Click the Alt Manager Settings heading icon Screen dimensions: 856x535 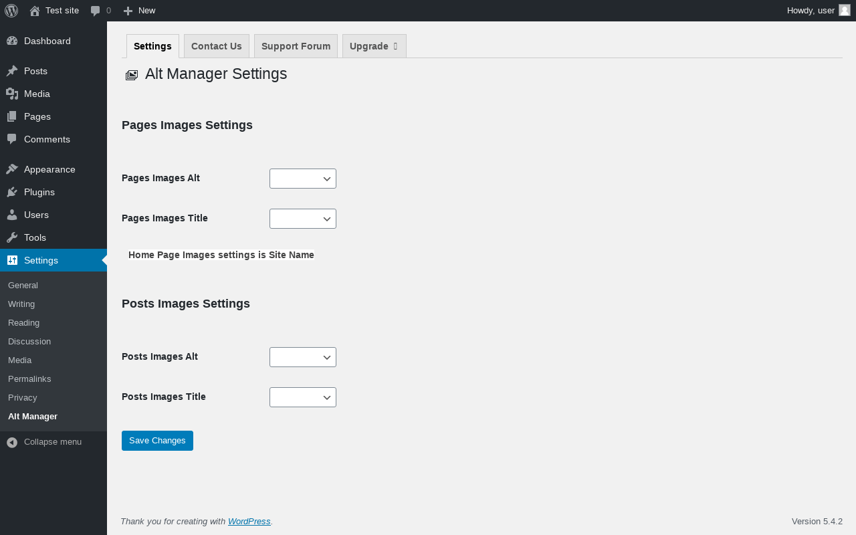[x=132, y=75]
